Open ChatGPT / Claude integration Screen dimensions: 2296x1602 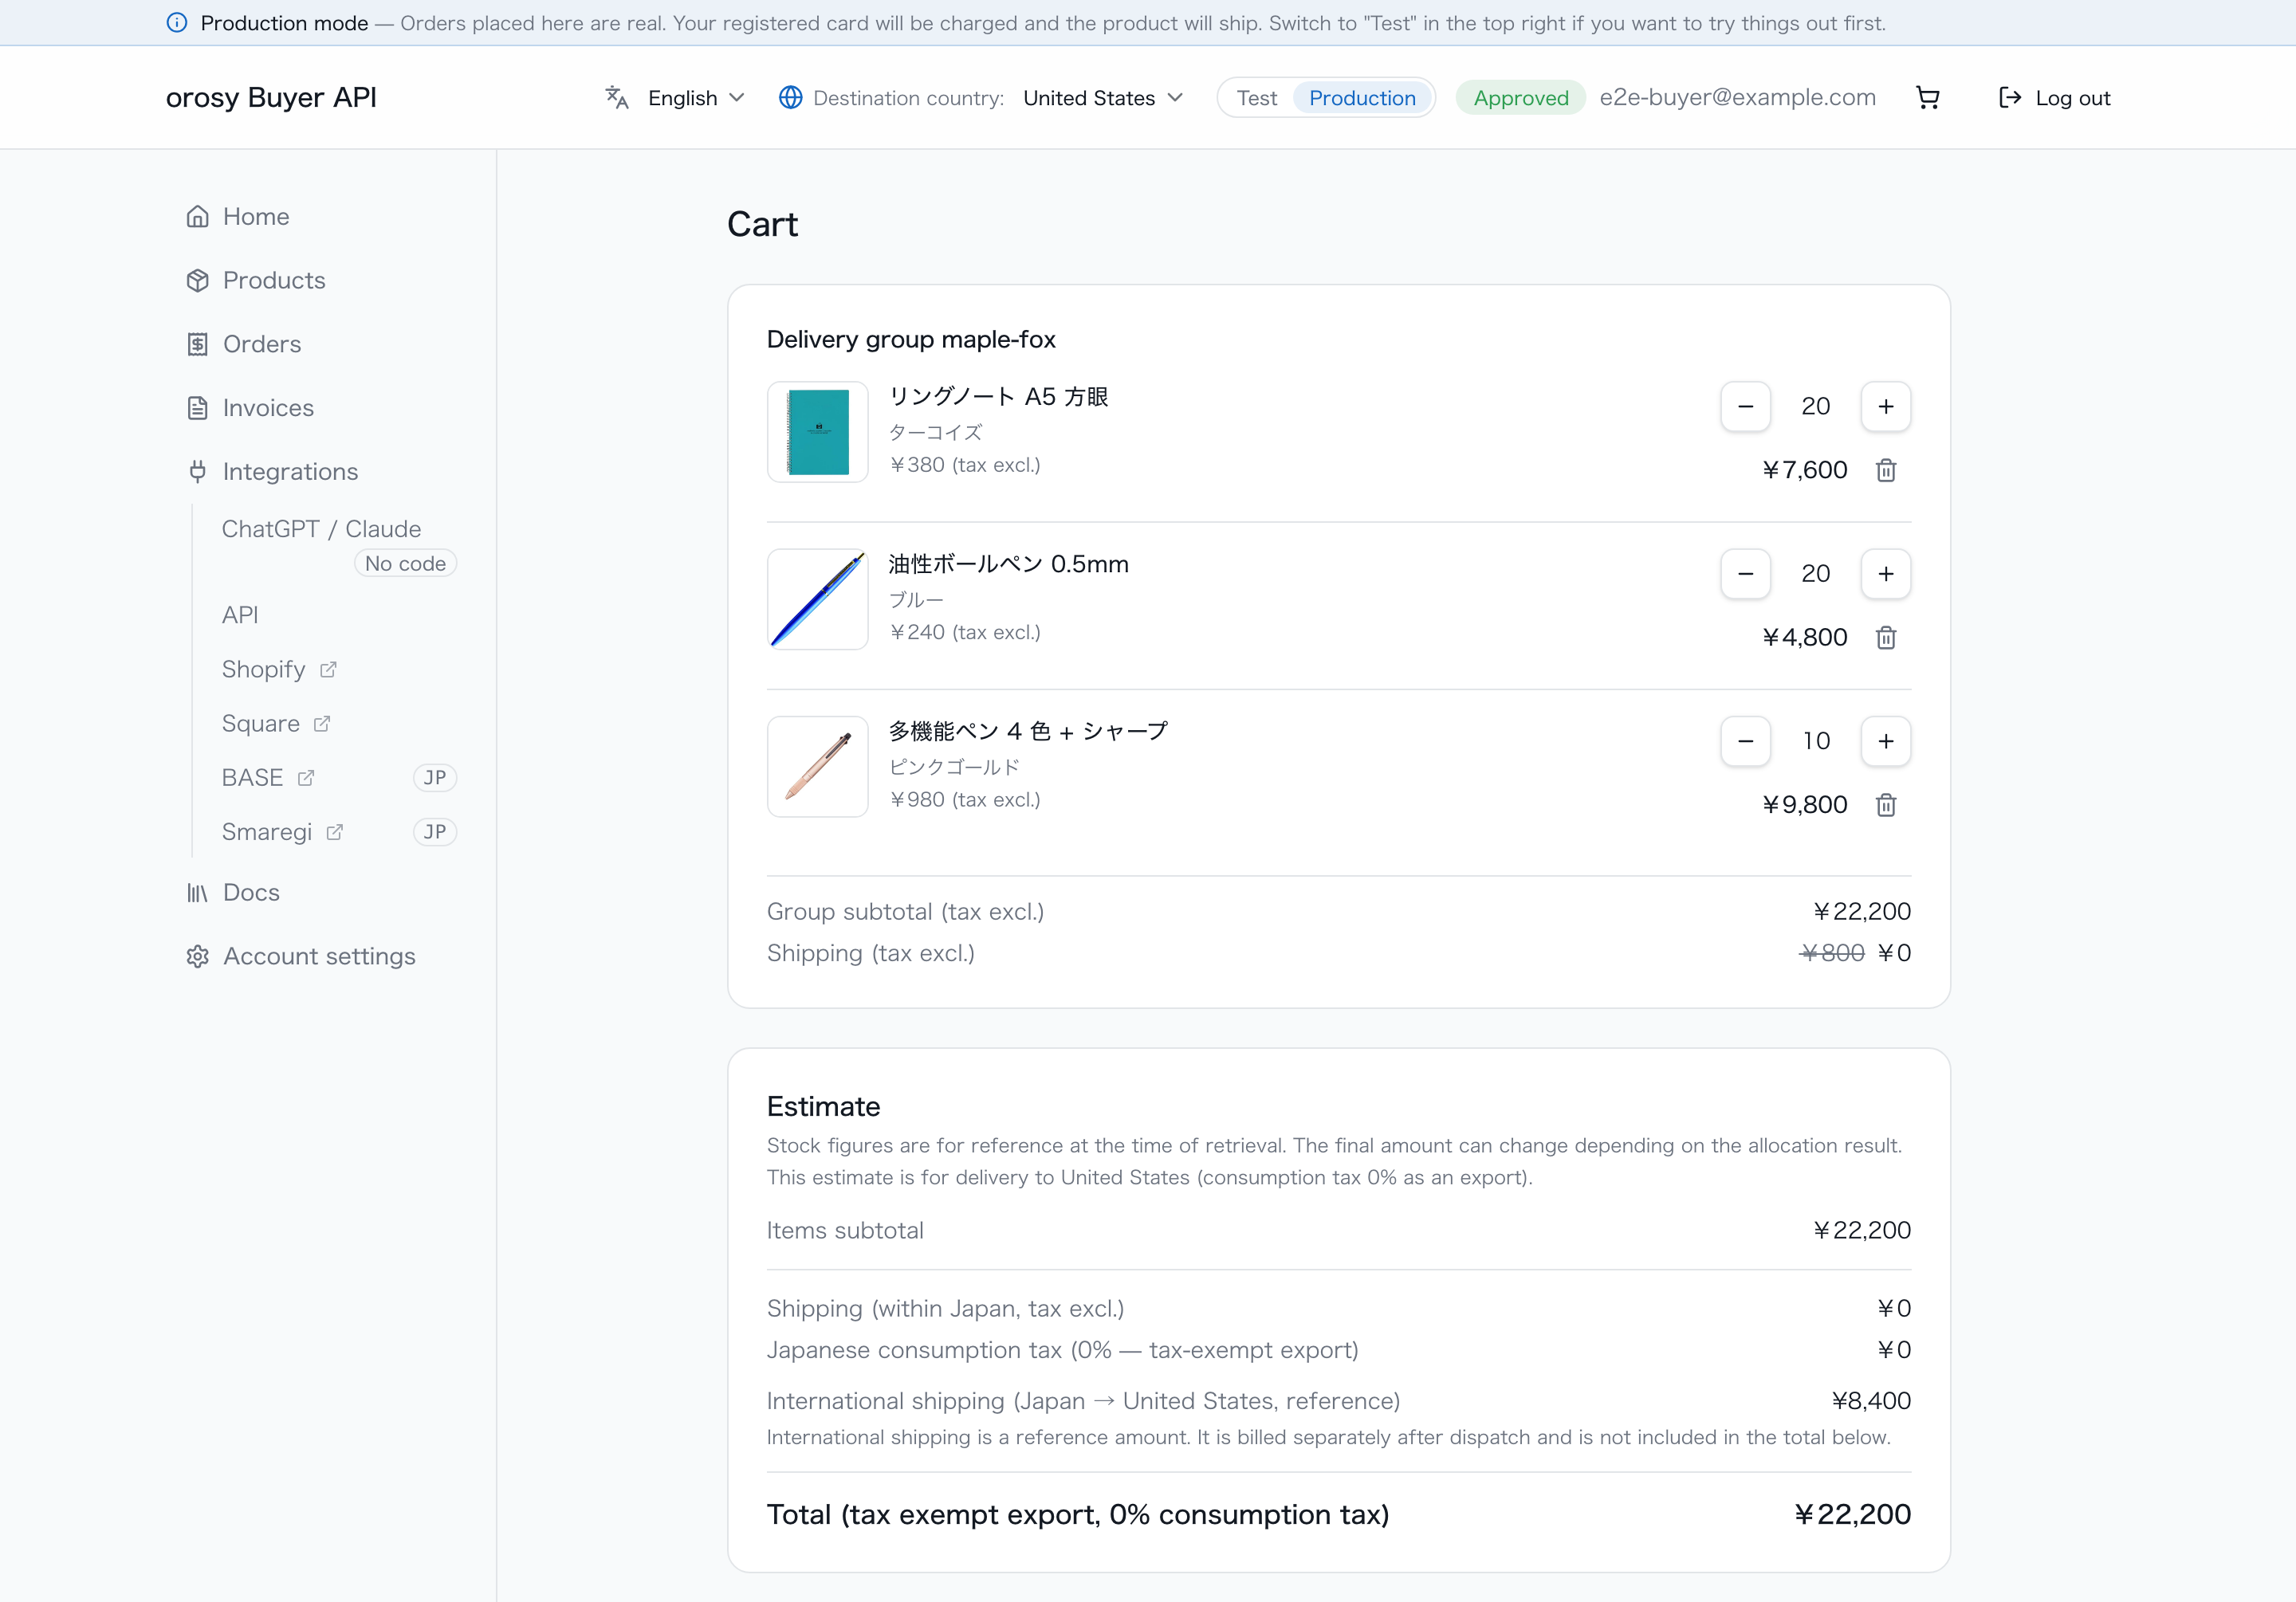321,529
